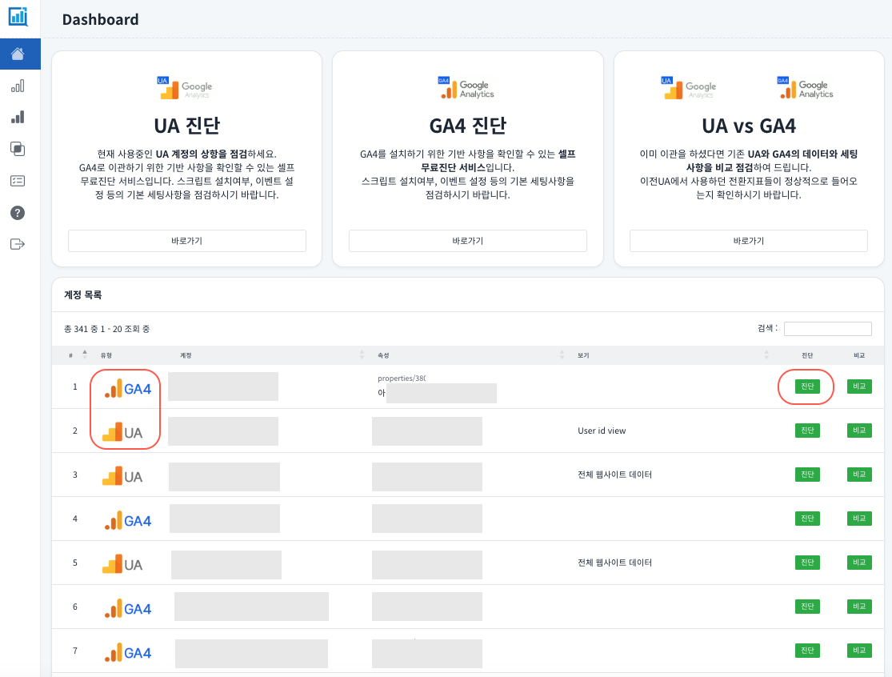Click the UA vs GA4 card heading
This screenshot has width=892, height=677.
coord(749,126)
